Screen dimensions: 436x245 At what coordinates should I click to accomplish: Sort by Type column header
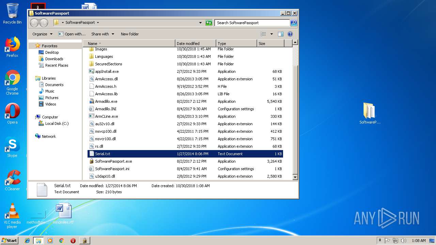(236, 44)
